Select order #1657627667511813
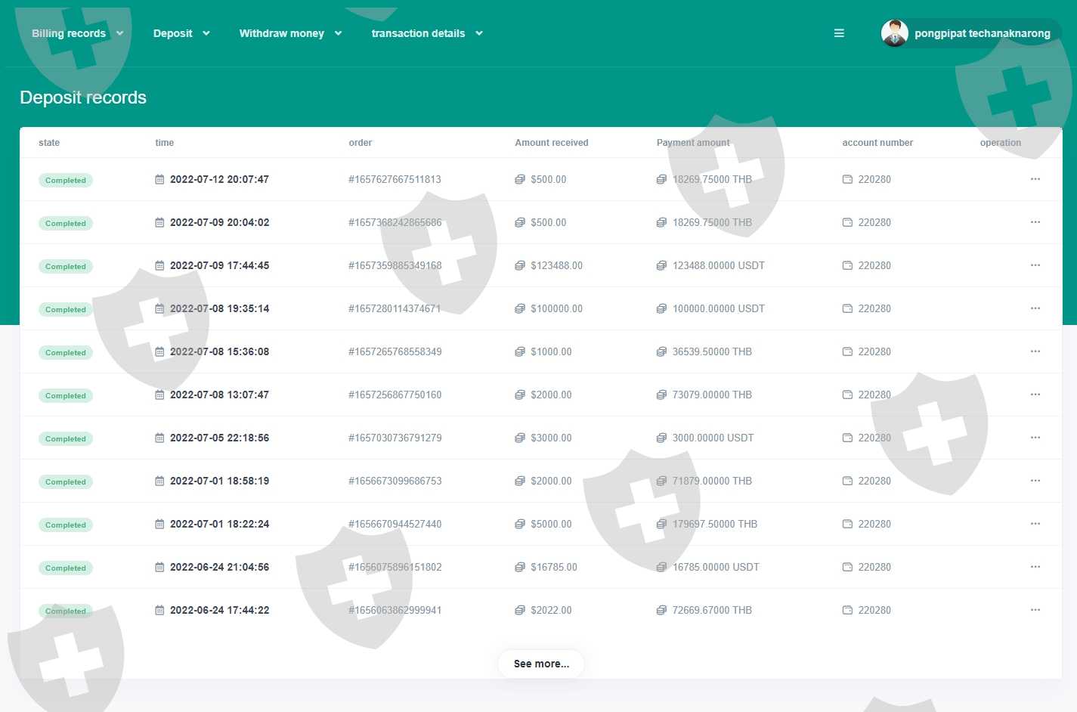Image resolution: width=1077 pixels, height=712 pixels. click(x=395, y=179)
